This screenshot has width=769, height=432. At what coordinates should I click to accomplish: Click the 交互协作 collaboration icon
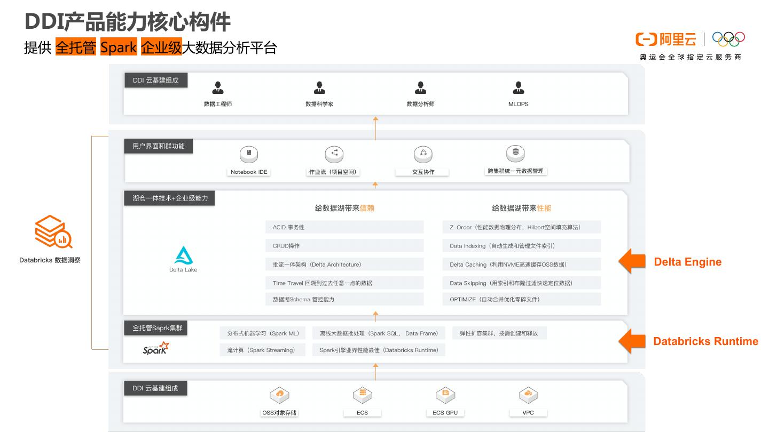click(x=423, y=155)
